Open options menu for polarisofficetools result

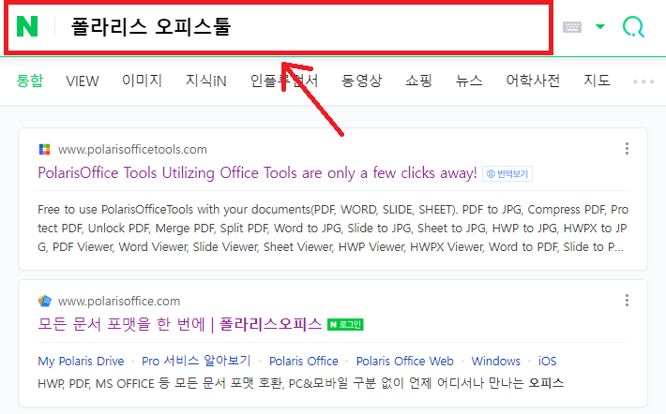click(x=627, y=149)
